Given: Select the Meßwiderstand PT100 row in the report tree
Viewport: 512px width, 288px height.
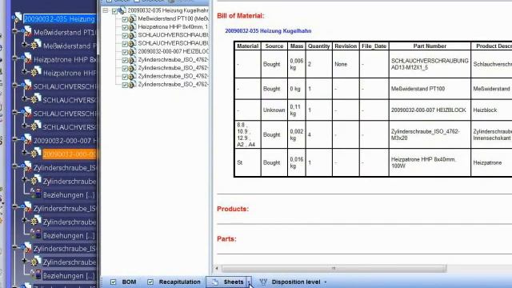Looking at the screenshot, I should (173, 19).
